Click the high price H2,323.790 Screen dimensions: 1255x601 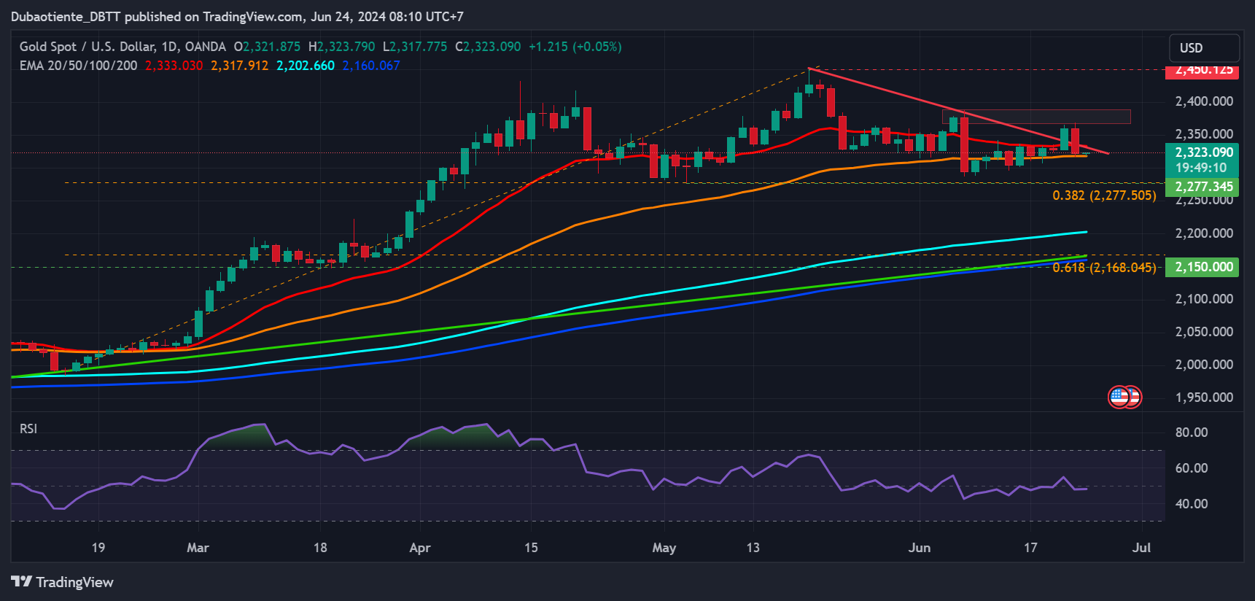coord(341,47)
